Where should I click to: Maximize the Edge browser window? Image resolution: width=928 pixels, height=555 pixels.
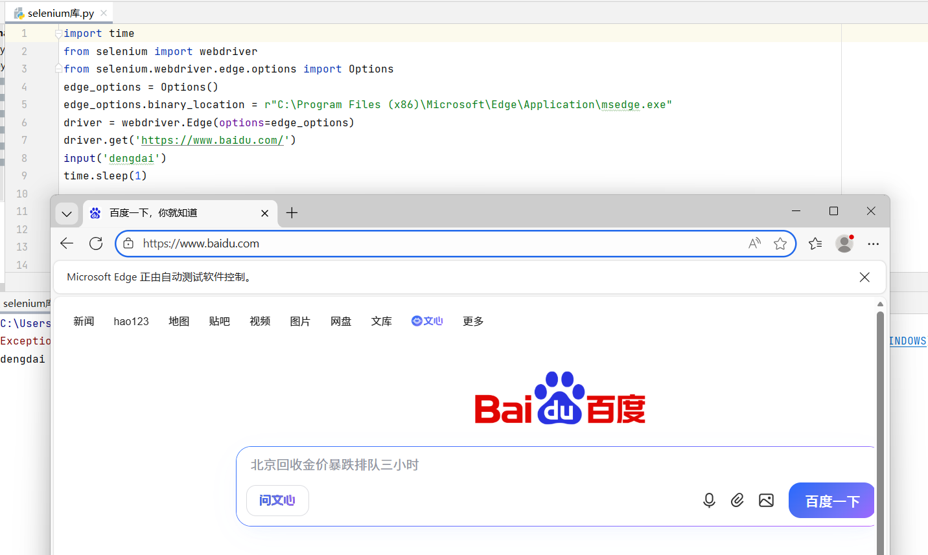click(833, 211)
